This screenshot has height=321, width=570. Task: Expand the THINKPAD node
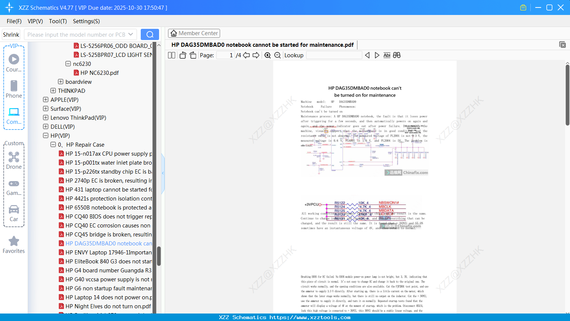[x=53, y=91]
